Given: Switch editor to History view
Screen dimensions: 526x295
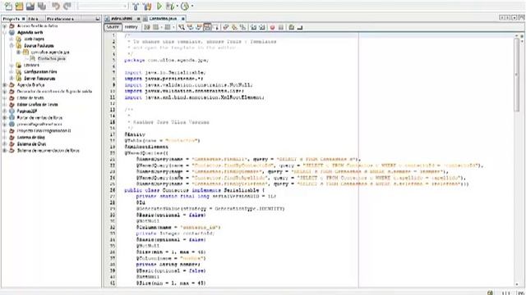Looking at the screenshot, I should 131,27.
